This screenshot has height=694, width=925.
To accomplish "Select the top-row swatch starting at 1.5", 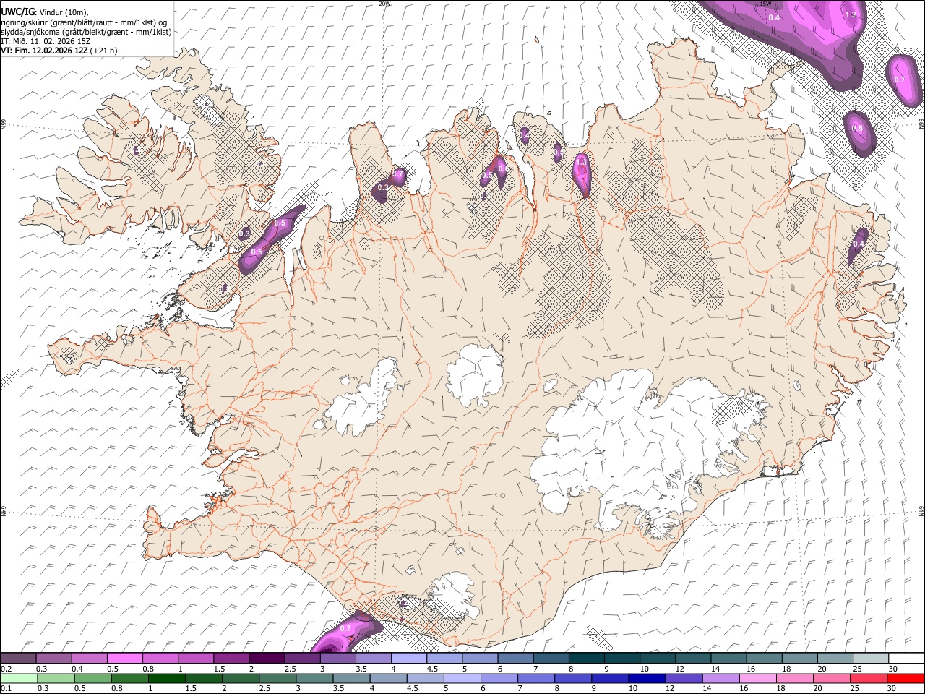I will pyautogui.click(x=231, y=658).
